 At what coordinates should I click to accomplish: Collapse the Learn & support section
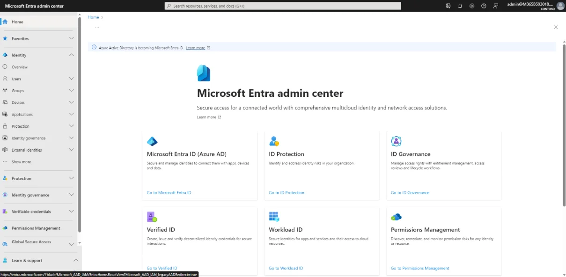pyautogui.click(x=76, y=260)
